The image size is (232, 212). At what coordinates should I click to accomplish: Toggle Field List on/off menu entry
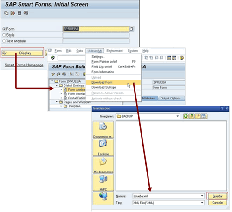tap(113, 67)
